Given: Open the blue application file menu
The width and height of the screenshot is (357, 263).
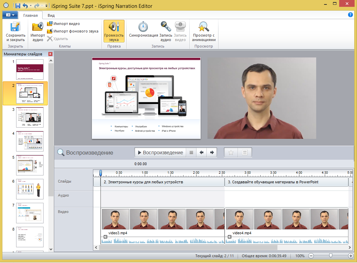Looking at the screenshot, I should click(x=10, y=15).
